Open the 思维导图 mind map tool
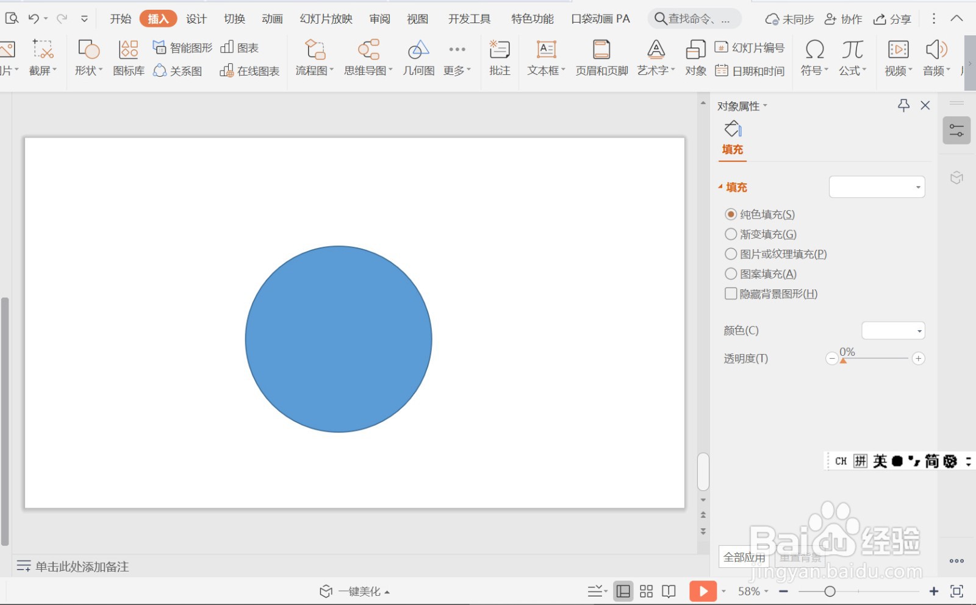976x605 pixels. coord(368,58)
